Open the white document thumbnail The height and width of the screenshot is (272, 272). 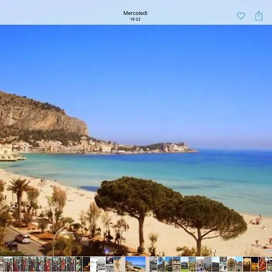94,264
